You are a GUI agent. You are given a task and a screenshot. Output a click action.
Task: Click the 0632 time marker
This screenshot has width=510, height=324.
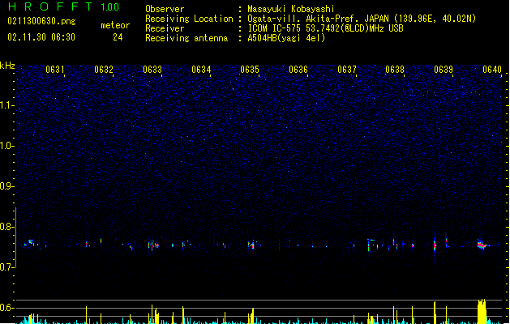coord(104,70)
